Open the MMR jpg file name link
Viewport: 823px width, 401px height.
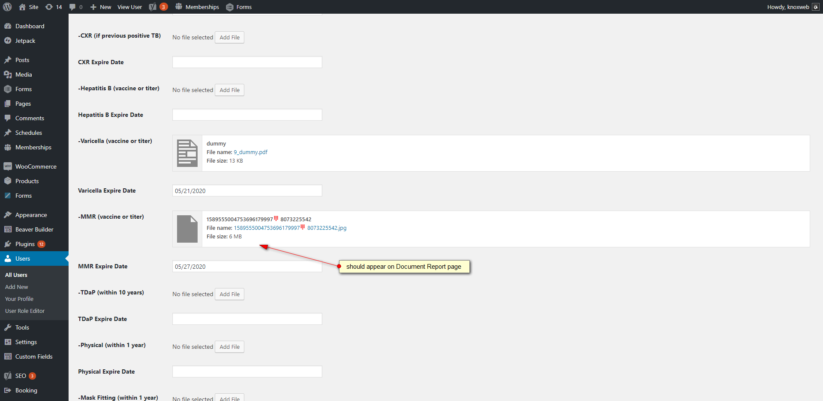290,228
